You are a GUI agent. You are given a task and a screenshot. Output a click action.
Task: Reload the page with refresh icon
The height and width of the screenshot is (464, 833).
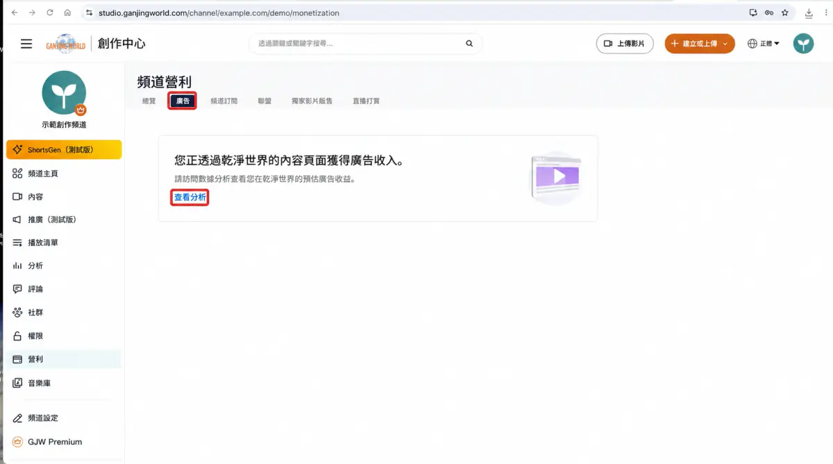(x=50, y=13)
